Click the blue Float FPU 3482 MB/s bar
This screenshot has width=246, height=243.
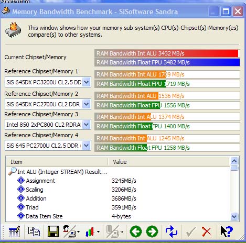(x=167, y=62)
